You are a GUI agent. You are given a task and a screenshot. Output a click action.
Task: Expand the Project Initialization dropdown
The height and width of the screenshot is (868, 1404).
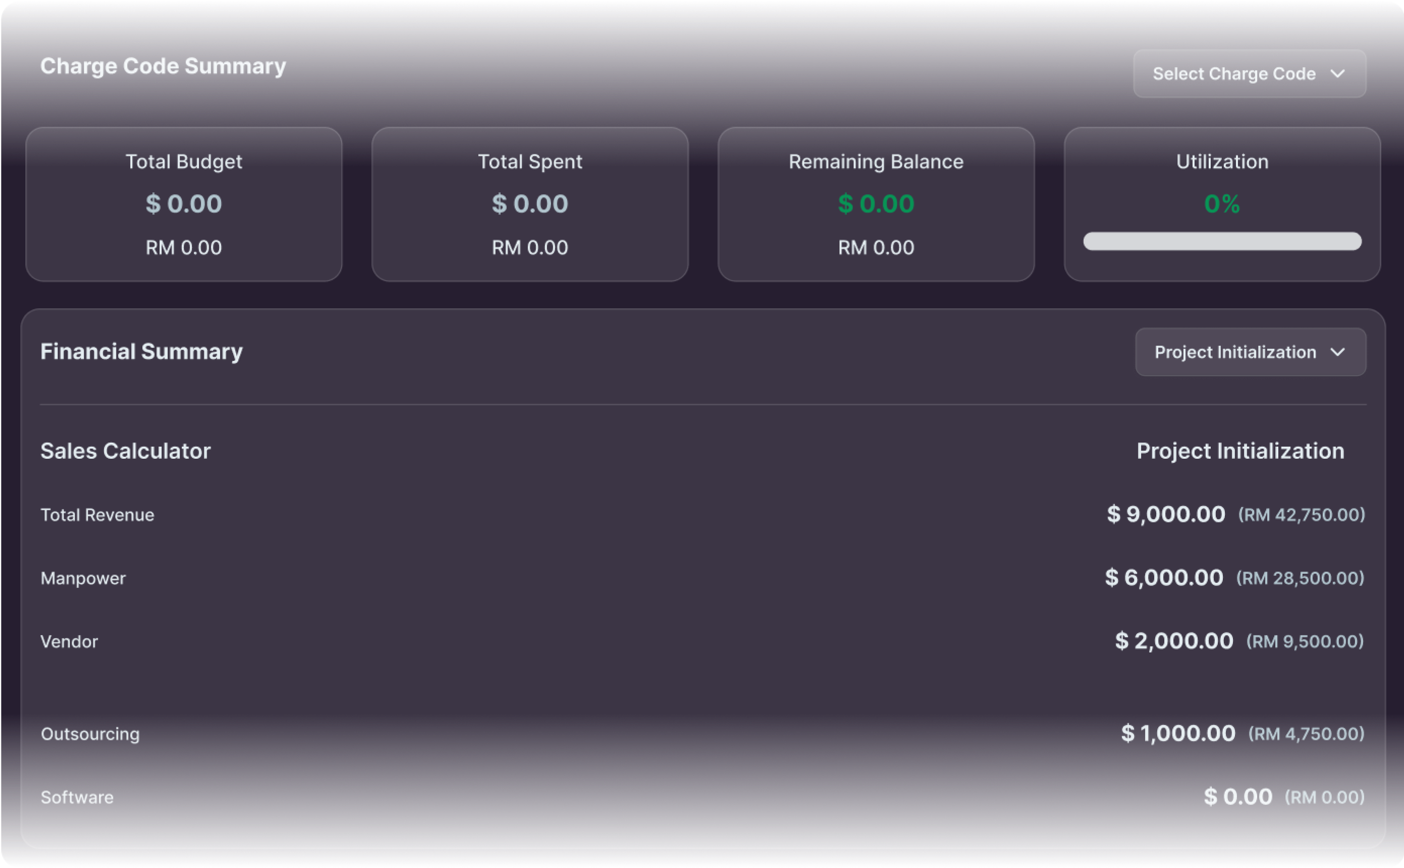click(x=1250, y=352)
